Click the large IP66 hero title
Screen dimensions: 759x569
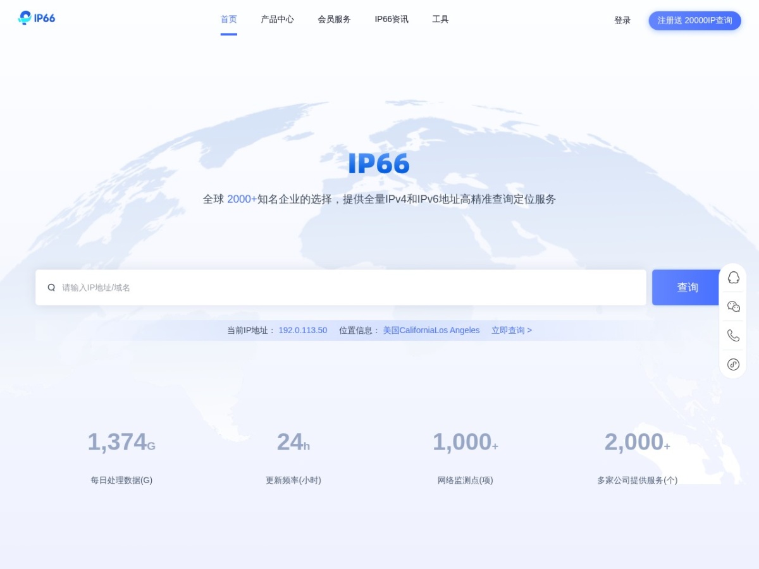coord(379,164)
